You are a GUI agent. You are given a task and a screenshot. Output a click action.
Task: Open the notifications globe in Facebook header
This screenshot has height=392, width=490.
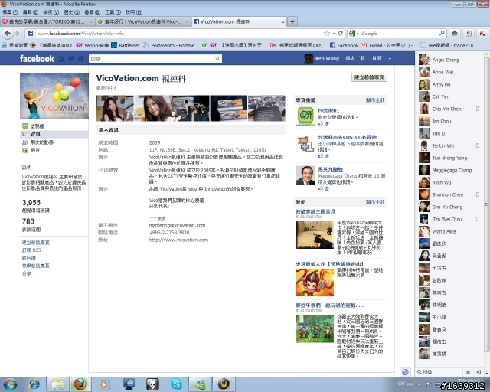[x=81, y=58]
